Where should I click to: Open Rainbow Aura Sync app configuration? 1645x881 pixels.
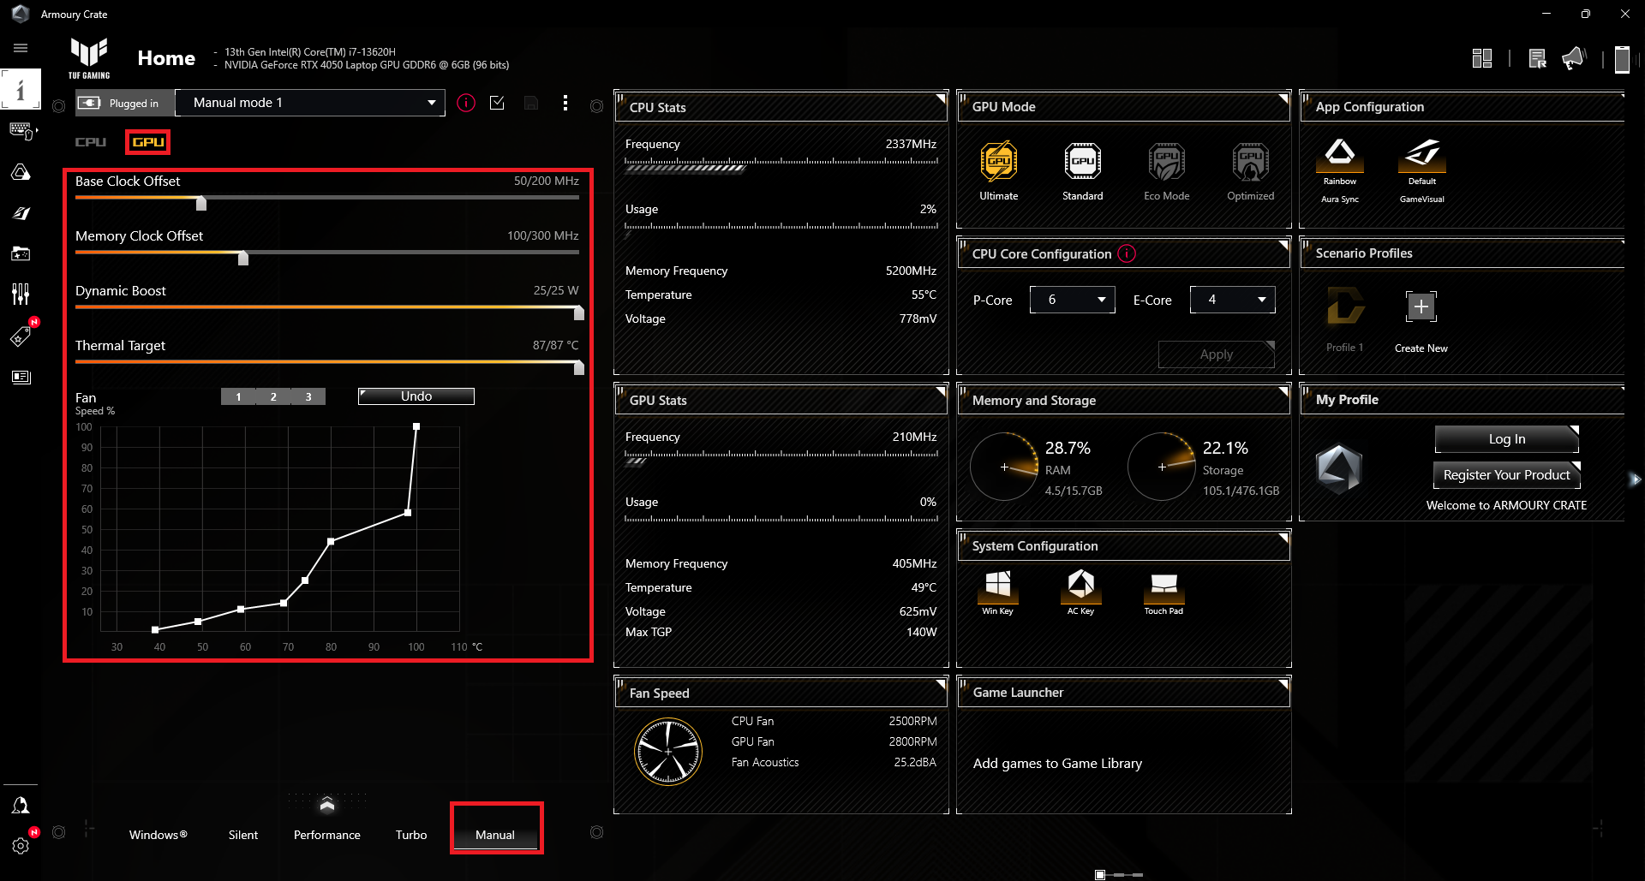pyautogui.click(x=1339, y=155)
